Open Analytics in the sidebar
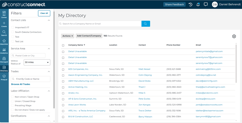 [4, 51]
